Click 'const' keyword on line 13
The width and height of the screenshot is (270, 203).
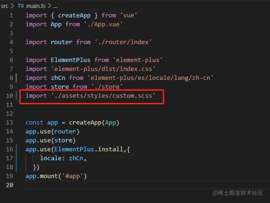click(x=34, y=123)
